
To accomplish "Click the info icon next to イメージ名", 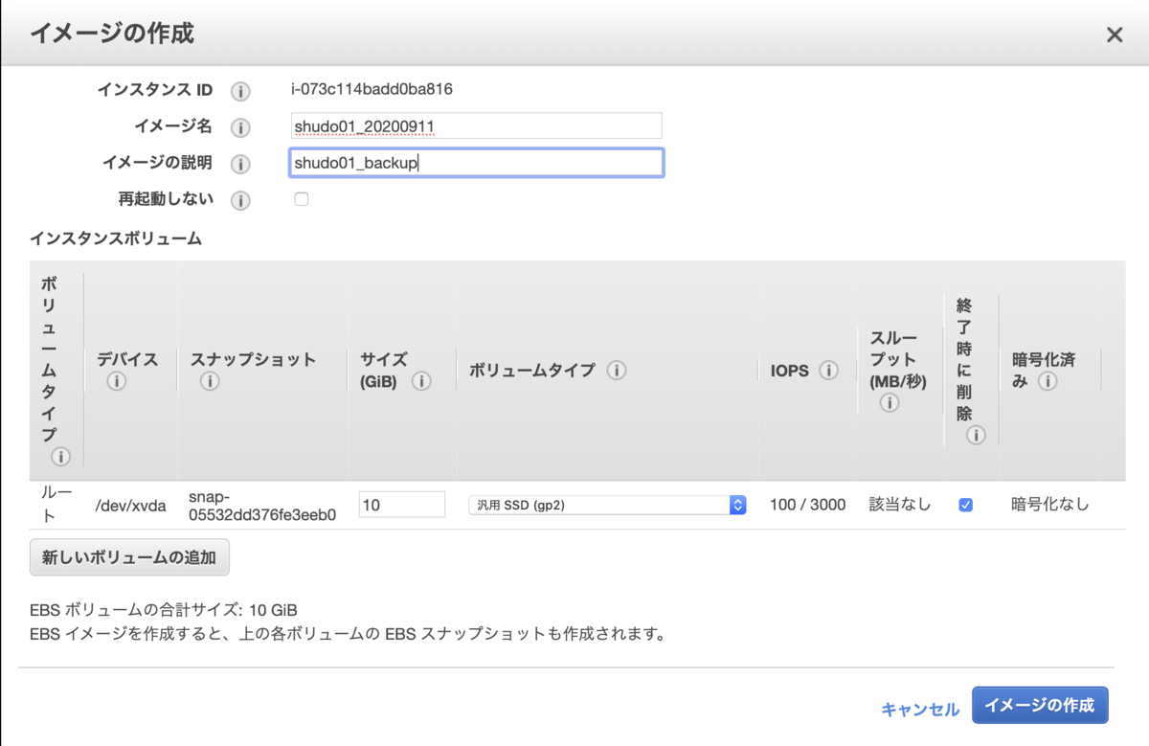I will [x=240, y=126].
